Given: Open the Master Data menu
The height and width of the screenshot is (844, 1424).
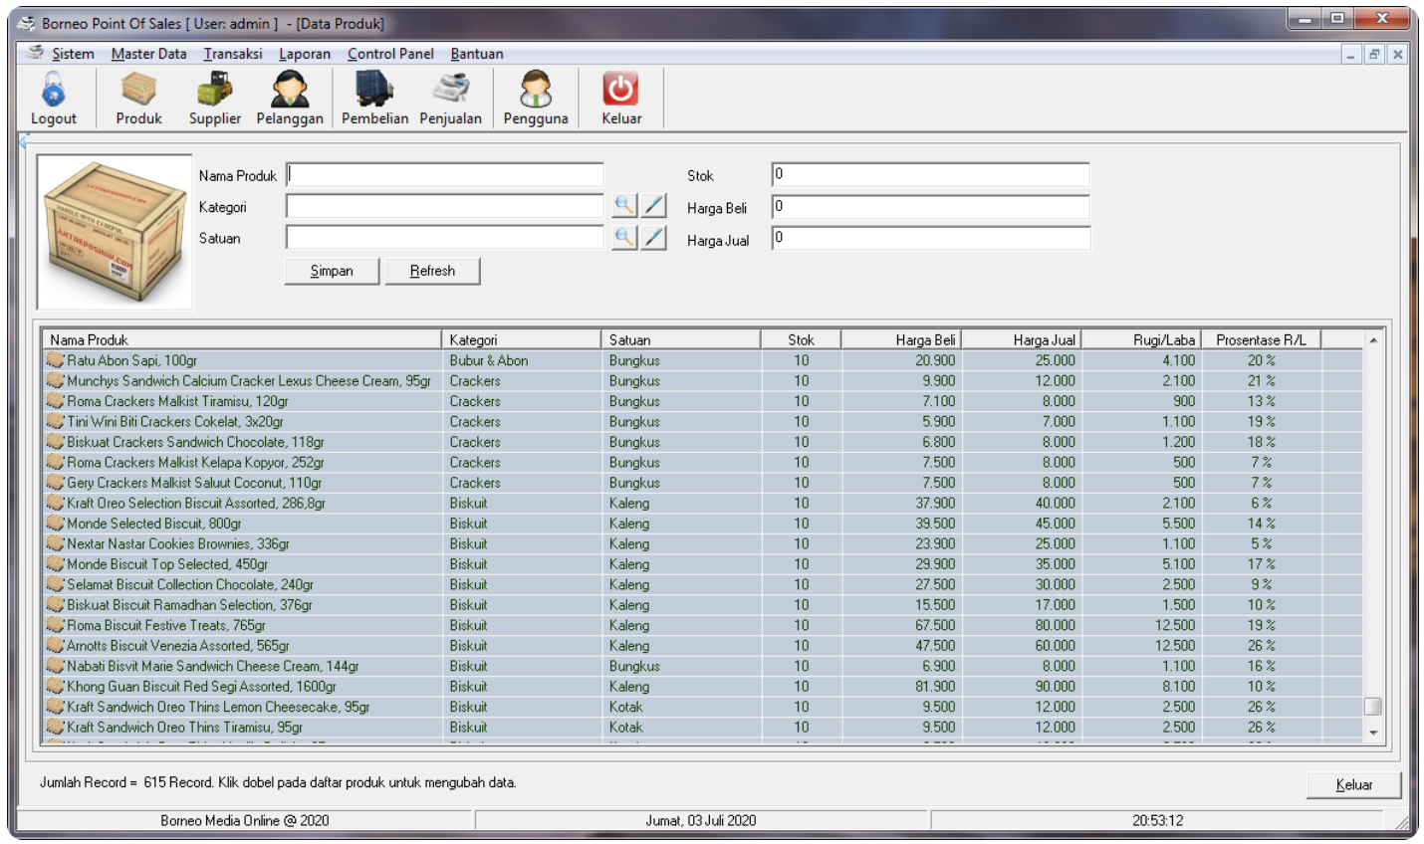Looking at the screenshot, I should coord(148,54).
